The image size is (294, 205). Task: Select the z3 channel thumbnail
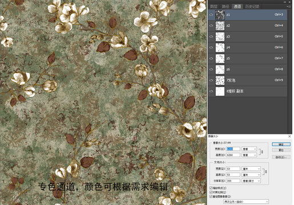pos(220,36)
